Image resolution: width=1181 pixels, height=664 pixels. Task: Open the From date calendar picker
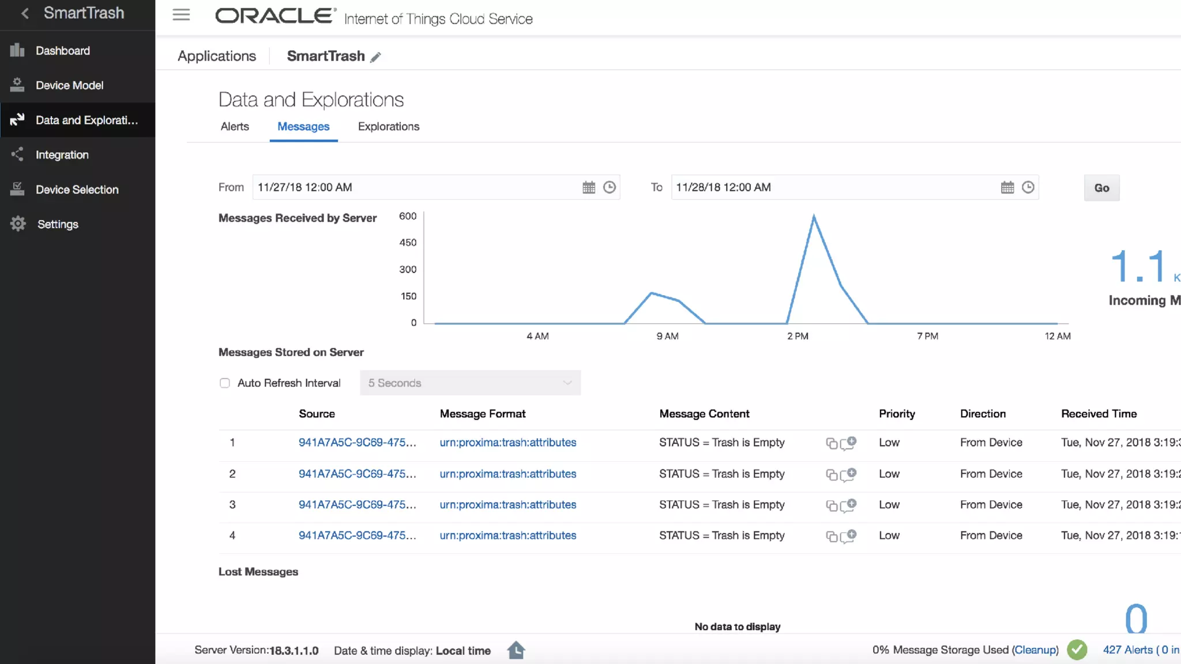click(x=588, y=187)
